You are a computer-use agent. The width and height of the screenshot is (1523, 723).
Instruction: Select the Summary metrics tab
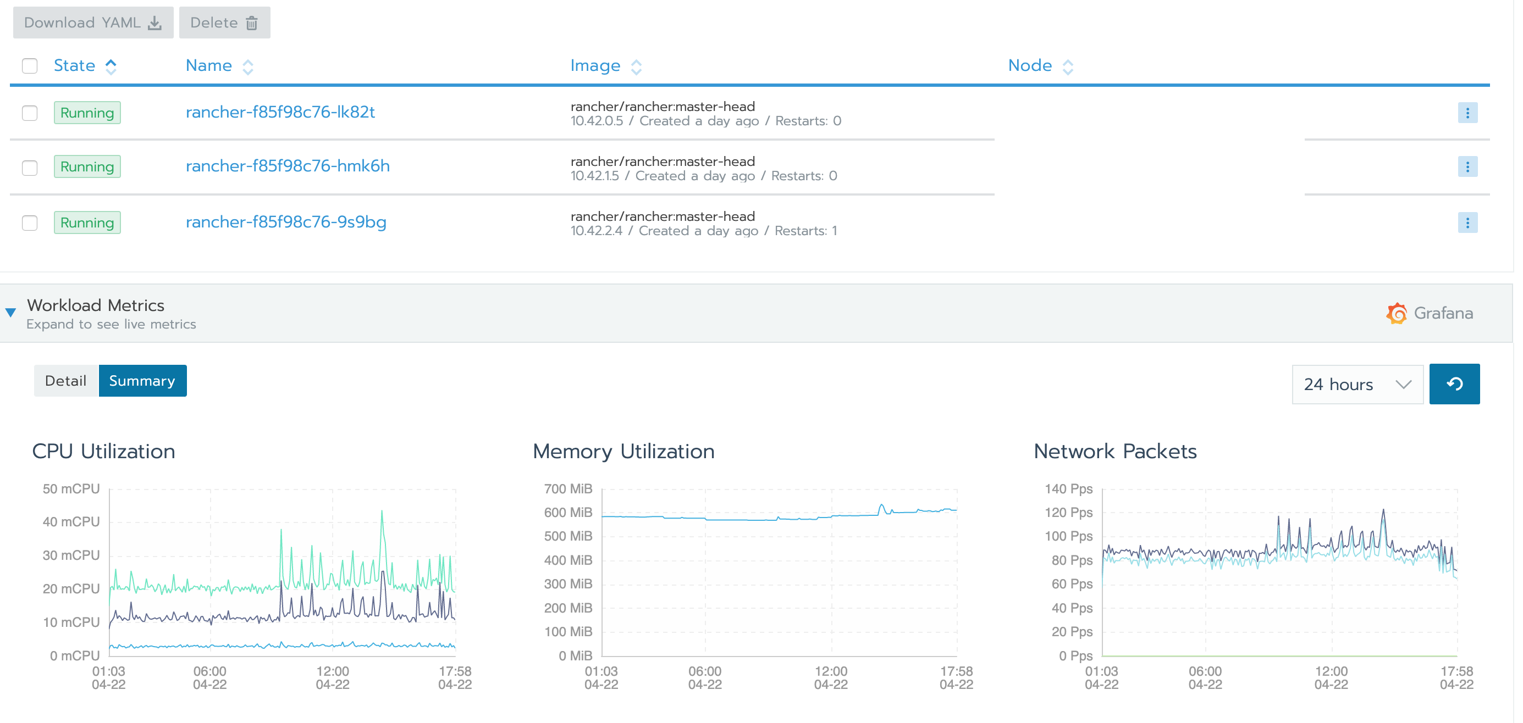(x=142, y=380)
